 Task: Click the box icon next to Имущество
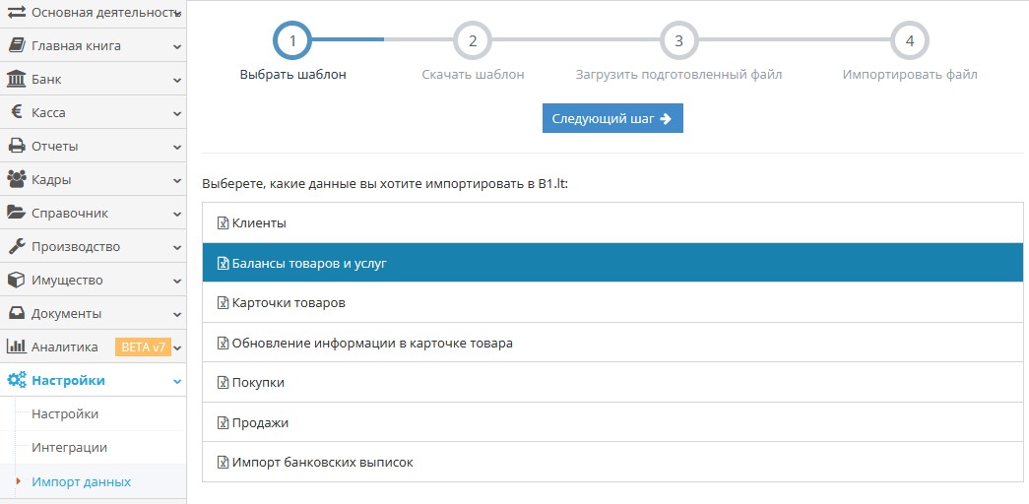pos(16,280)
